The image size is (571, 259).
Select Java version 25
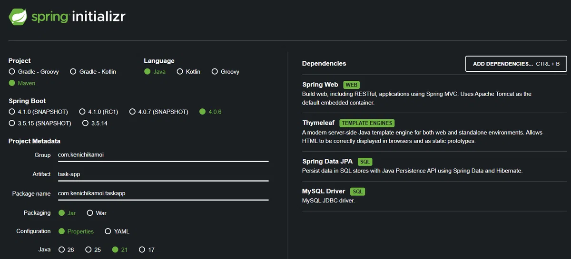coord(93,249)
